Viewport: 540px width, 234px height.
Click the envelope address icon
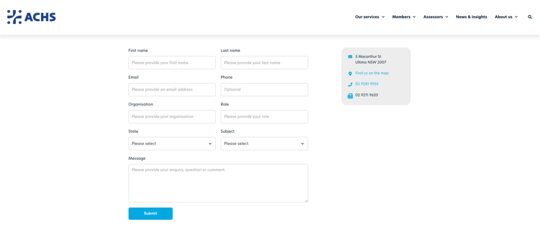click(x=350, y=56)
